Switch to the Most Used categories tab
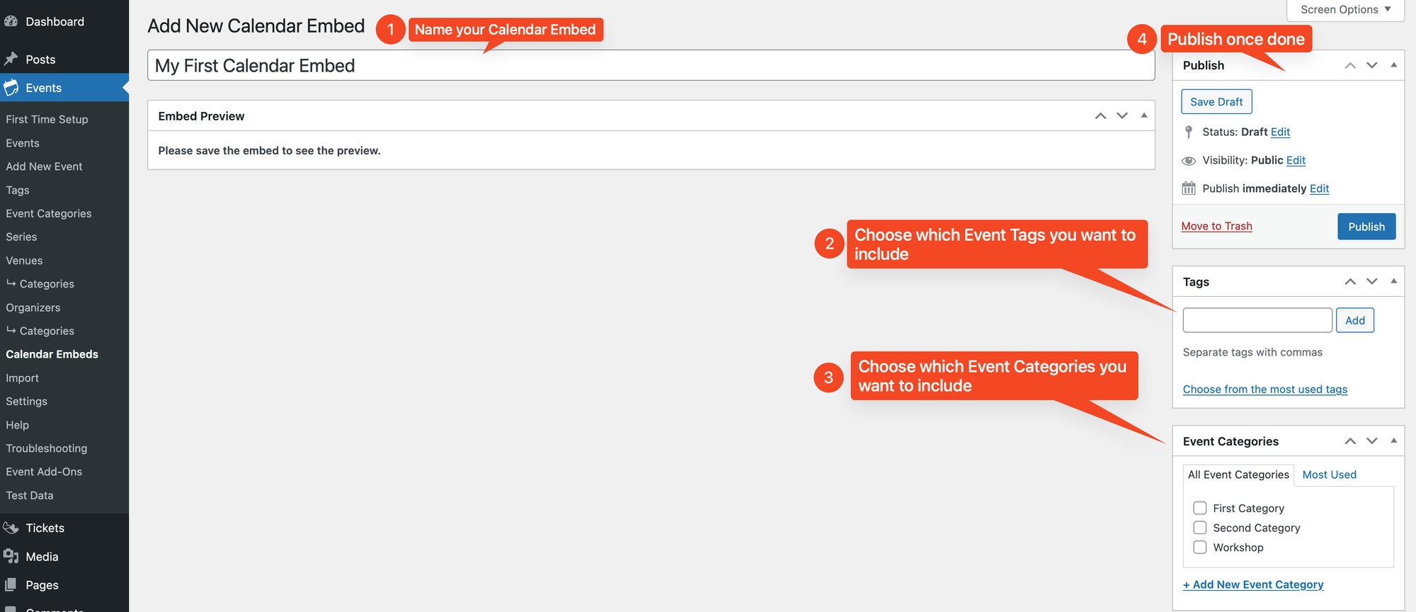 tap(1329, 475)
